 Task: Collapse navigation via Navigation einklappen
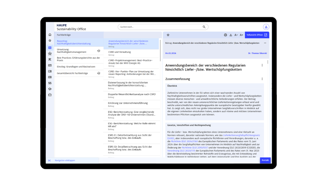click(x=65, y=160)
